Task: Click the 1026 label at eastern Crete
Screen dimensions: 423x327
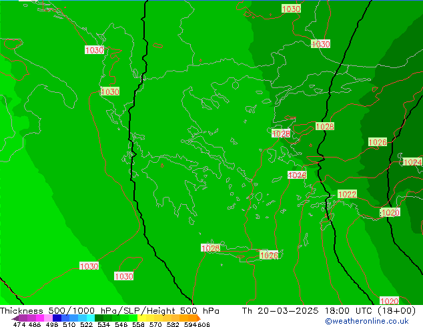Action: coord(269,255)
